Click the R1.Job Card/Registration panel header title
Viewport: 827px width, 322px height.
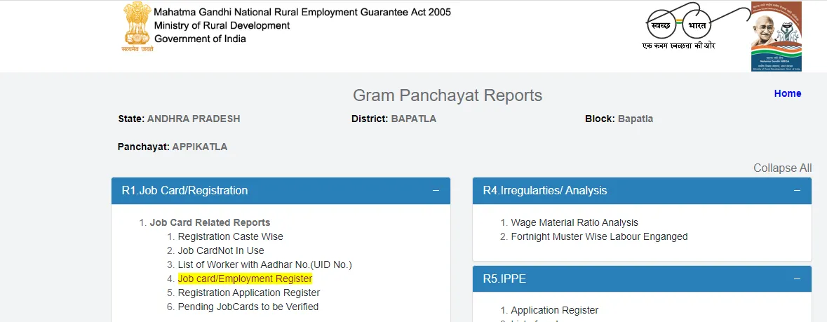[184, 191]
